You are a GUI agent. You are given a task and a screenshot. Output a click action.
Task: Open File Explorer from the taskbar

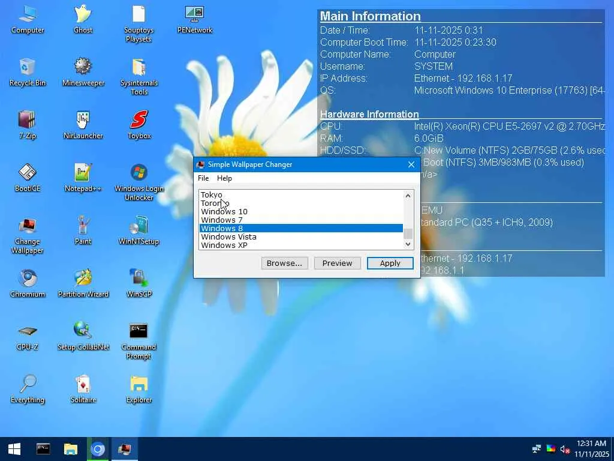(x=71, y=449)
